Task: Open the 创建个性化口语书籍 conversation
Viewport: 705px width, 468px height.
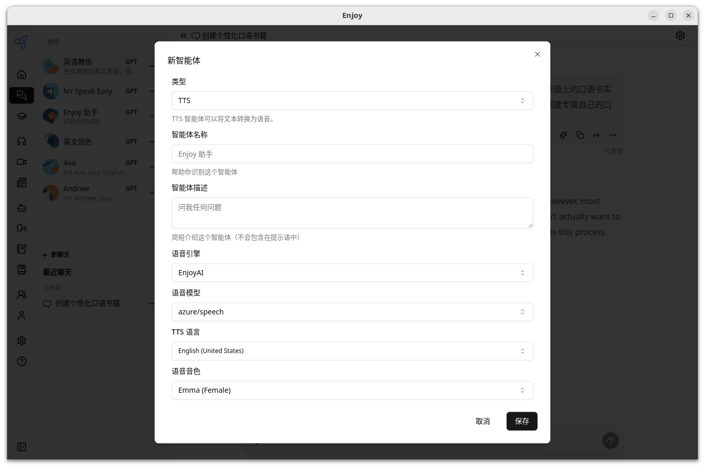Action: coord(87,303)
